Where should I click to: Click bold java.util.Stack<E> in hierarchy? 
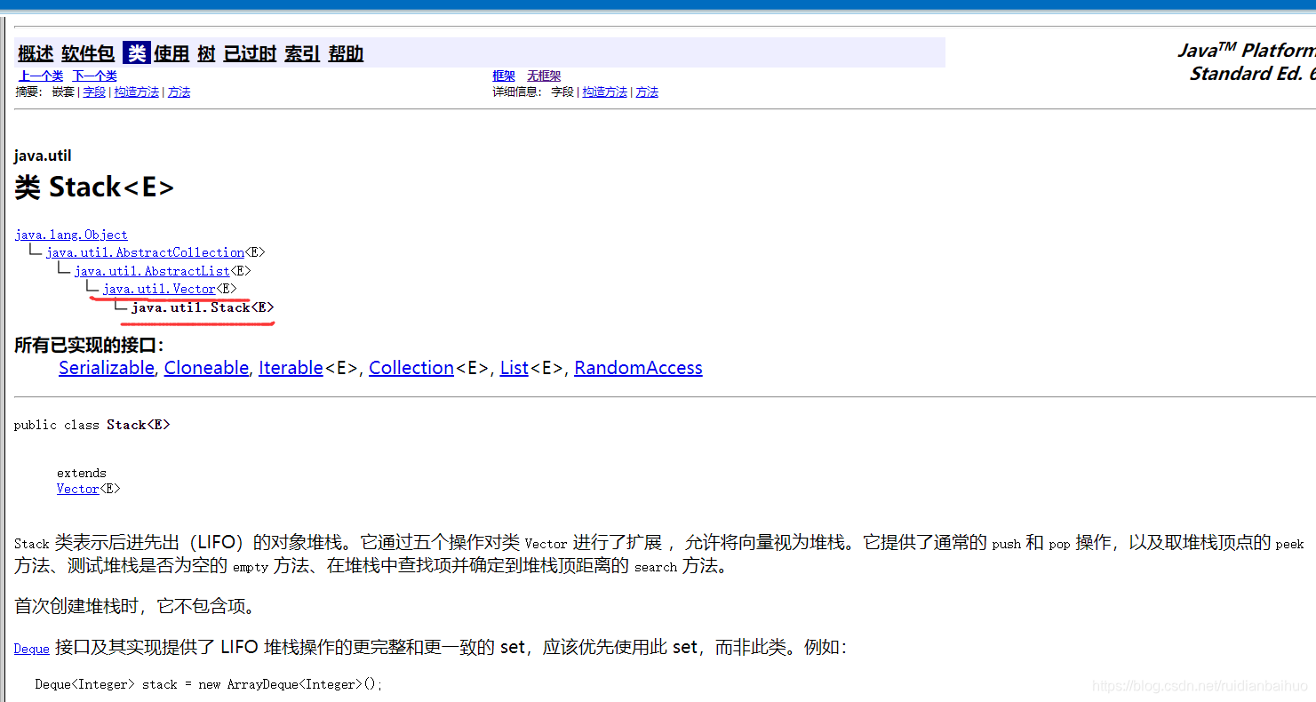coord(203,307)
